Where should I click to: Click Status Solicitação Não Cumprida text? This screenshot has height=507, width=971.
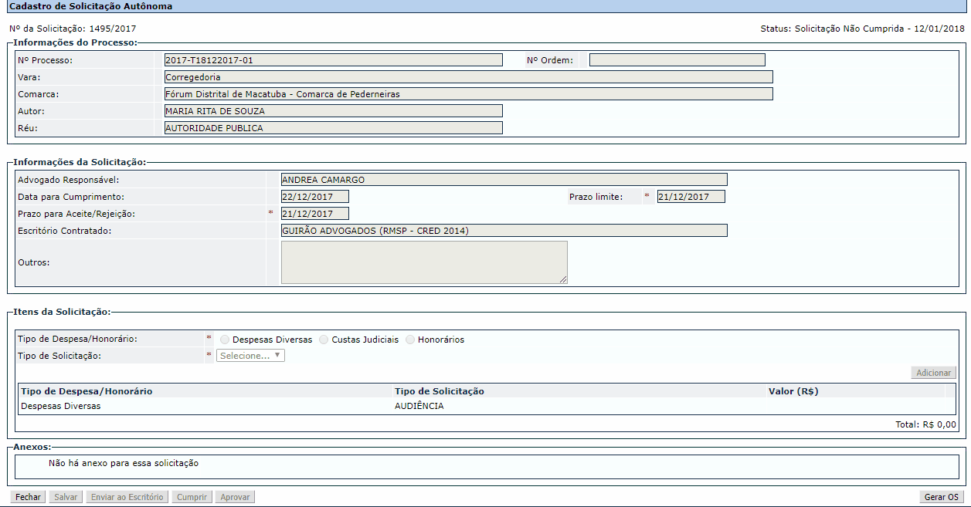tap(862, 29)
